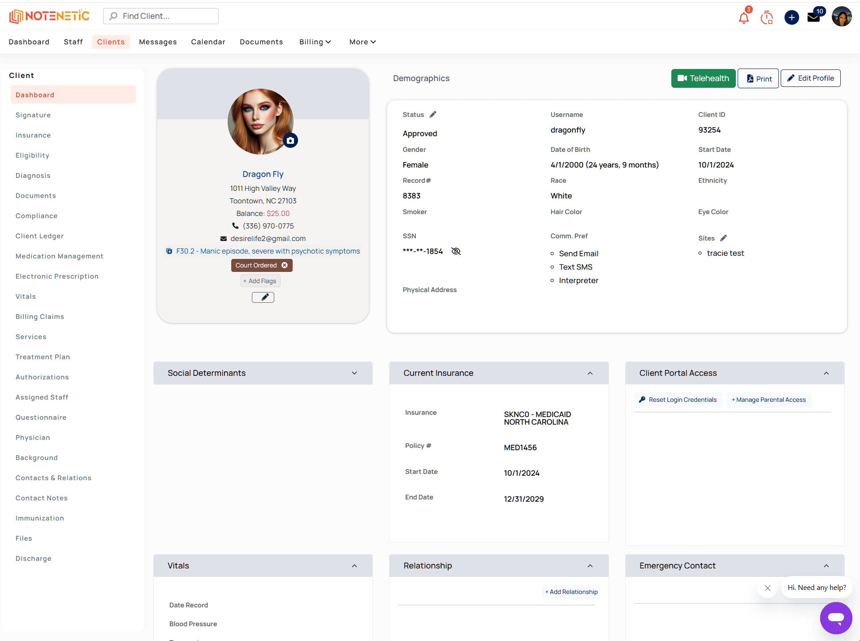The width and height of the screenshot is (860, 641).
Task: Click the pencil icon next to Sites
Action: 723,238
